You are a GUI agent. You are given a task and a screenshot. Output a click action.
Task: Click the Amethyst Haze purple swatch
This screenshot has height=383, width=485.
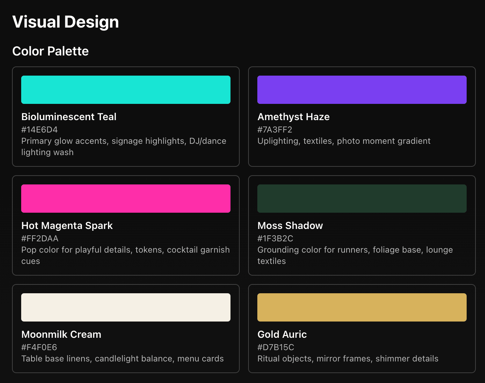pos(361,89)
